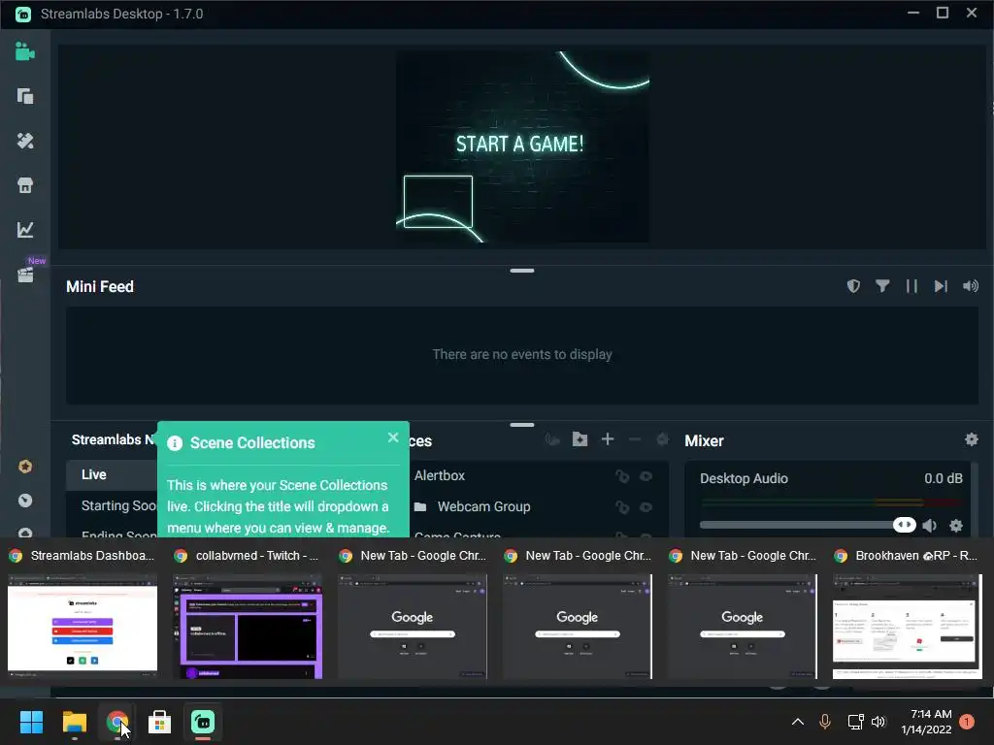Hide the Webcam Group source
994x745 pixels.
(646, 506)
